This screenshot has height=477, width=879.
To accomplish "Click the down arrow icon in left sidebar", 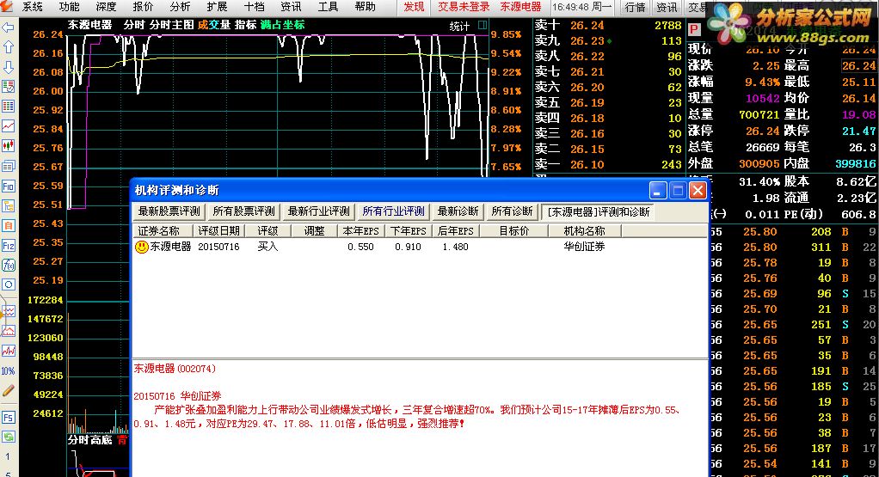I will (x=9, y=67).
